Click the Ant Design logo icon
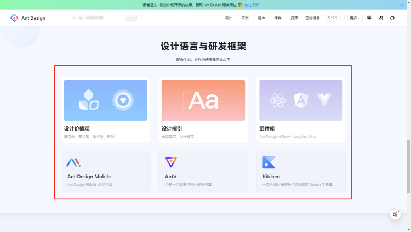This screenshot has width=411, height=232. pos(14,18)
